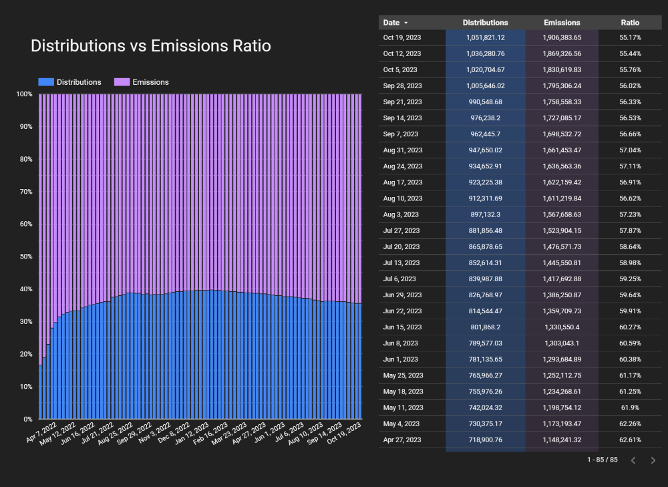Viewport: 668px width, 487px height.
Task: Sort table by the Emissions column header
Action: 562,23
